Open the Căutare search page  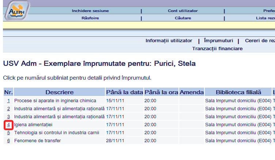pos(182,18)
